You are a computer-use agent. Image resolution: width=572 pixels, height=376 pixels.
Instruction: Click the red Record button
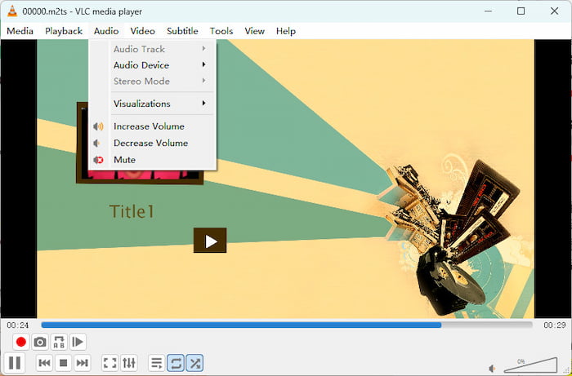pos(20,342)
